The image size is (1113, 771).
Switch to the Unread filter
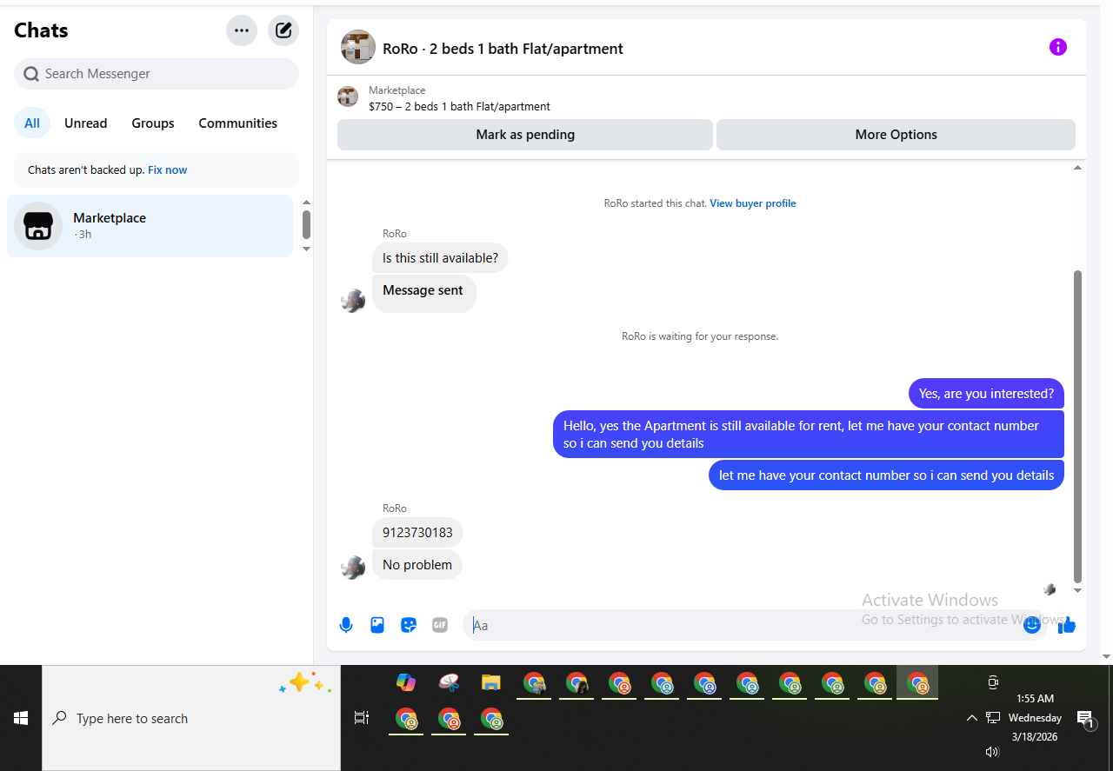coord(86,123)
